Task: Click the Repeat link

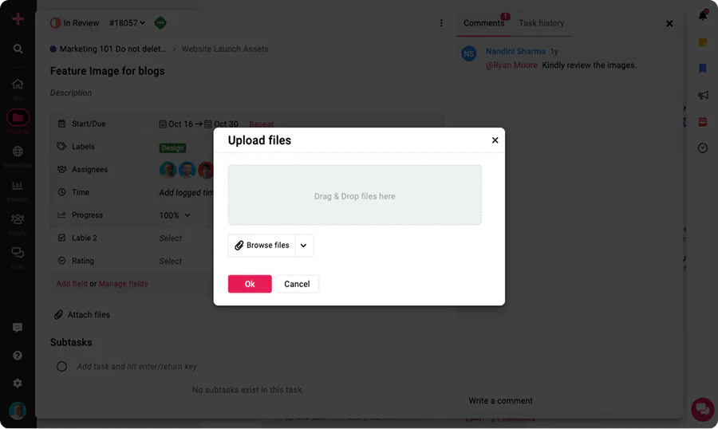Action: (261, 124)
